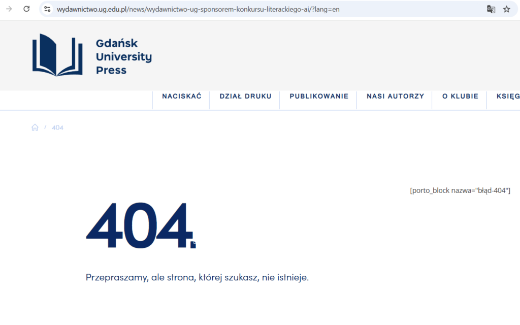
Task: Click the 'Przepraszamy' error message text
Action: pyautogui.click(x=197, y=277)
